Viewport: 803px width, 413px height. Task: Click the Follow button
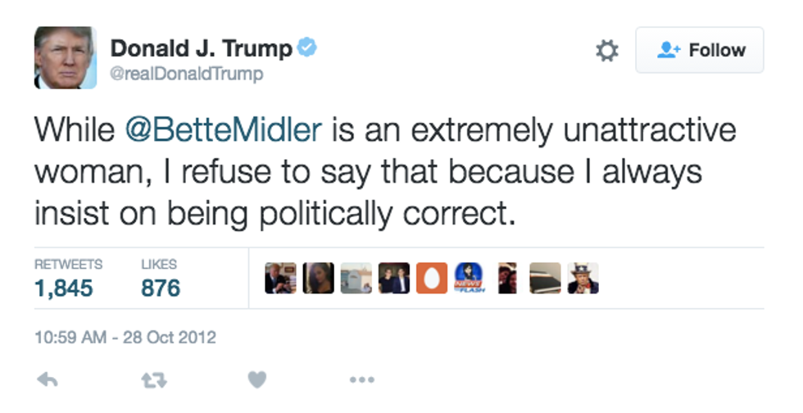click(x=699, y=51)
